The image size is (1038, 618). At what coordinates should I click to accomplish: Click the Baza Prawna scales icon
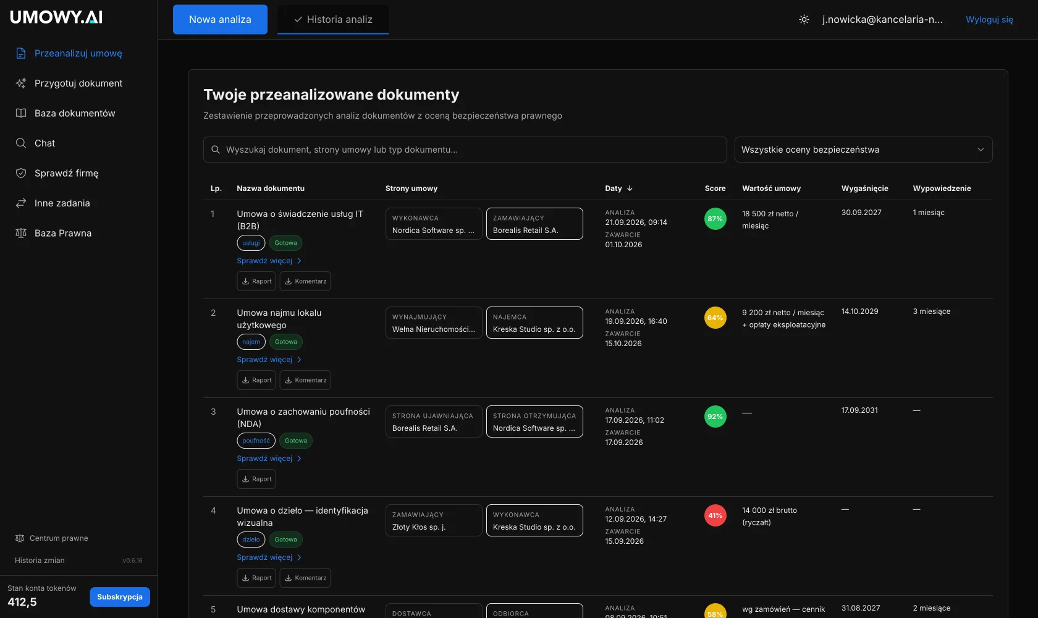21,233
